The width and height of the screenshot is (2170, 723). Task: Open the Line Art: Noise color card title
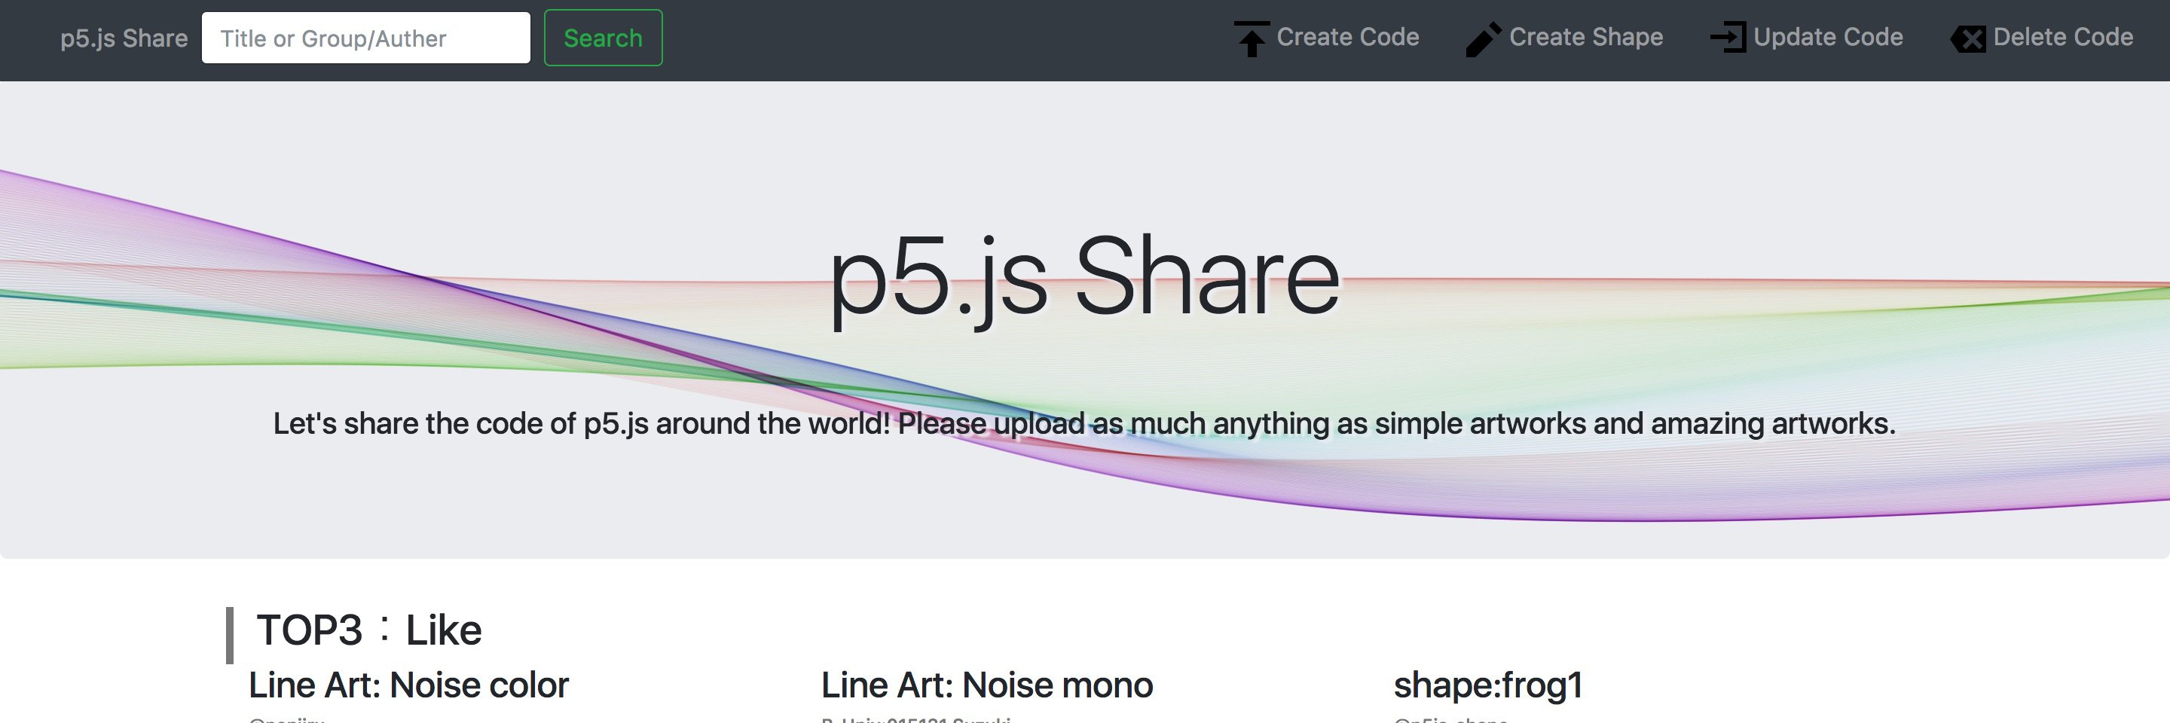pyautogui.click(x=408, y=685)
